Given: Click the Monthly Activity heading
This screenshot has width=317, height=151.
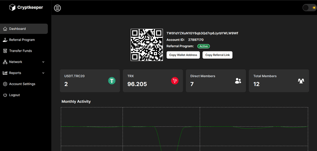Looking at the screenshot, I should [76, 102].
